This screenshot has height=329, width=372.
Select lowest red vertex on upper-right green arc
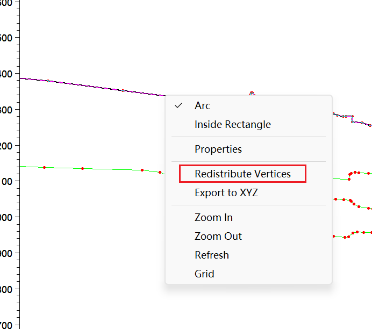[349, 180]
